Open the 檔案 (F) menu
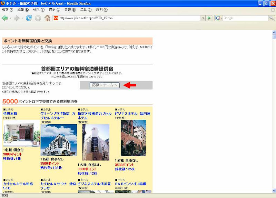276x198 pixels. (7, 10)
